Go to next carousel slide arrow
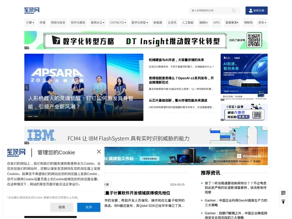 click(x=141, y=87)
